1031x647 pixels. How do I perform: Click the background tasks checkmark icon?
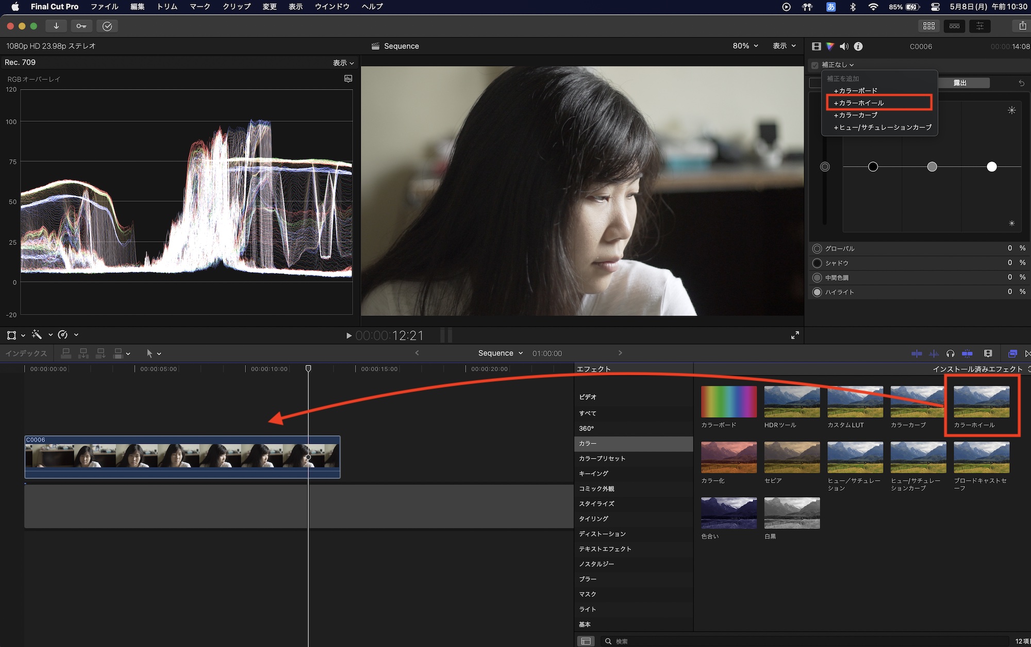(x=107, y=26)
